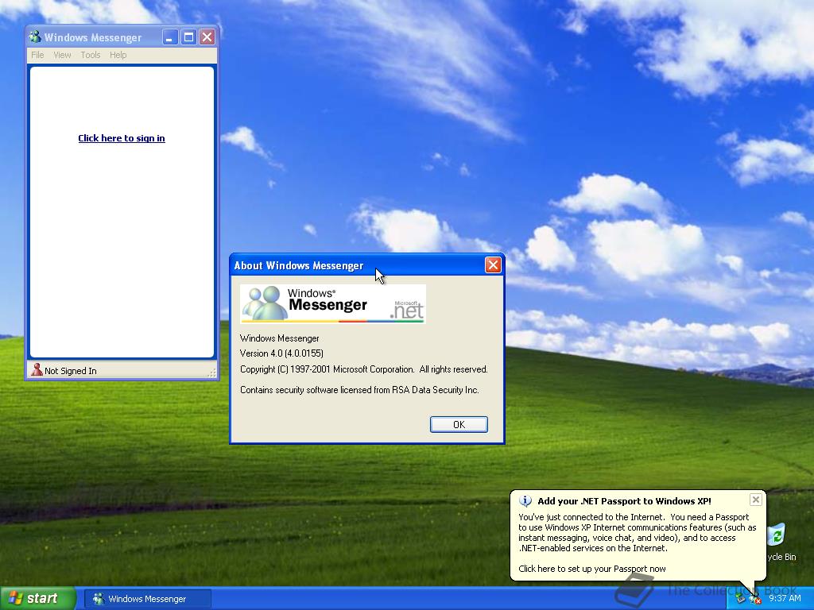The image size is (814, 610).
Task: Open the Help menu in Windows Messenger
Action: tap(118, 55)
